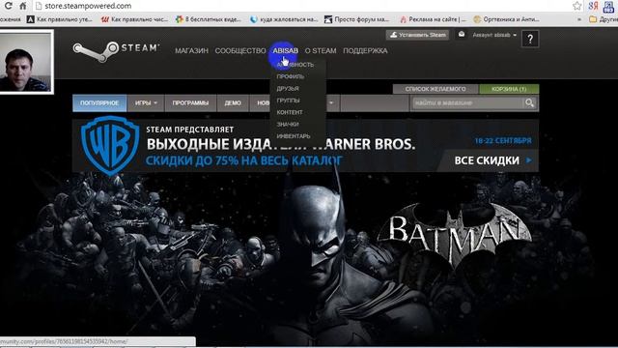The height and width of the screenshot is (348, 618).
Task: Open the О STEAM menu
Action: click(321, 51)
